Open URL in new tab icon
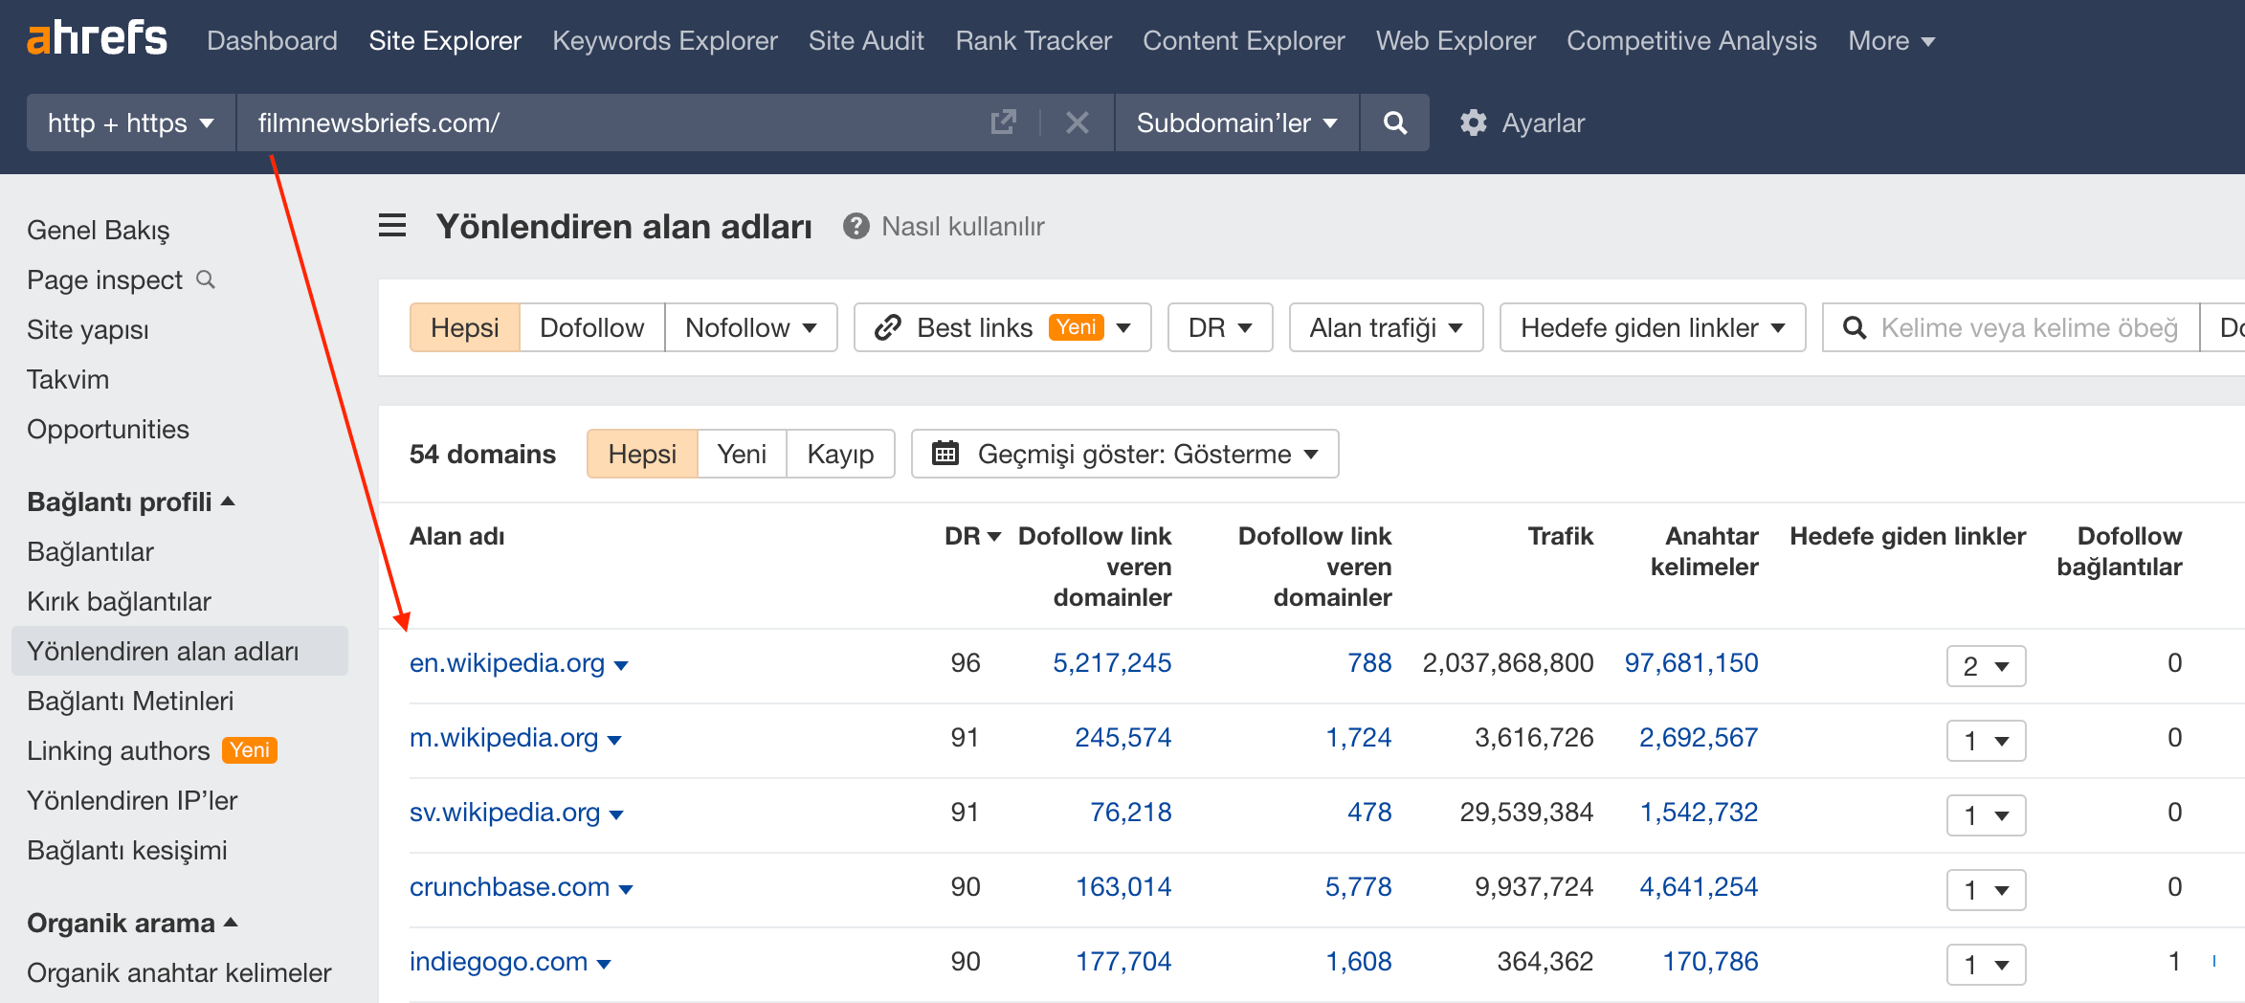The height and width of the screenshot is (1003, 2245). pos(1003,123)
